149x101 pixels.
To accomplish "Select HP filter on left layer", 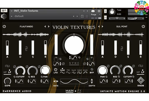I will pos(5,72).
